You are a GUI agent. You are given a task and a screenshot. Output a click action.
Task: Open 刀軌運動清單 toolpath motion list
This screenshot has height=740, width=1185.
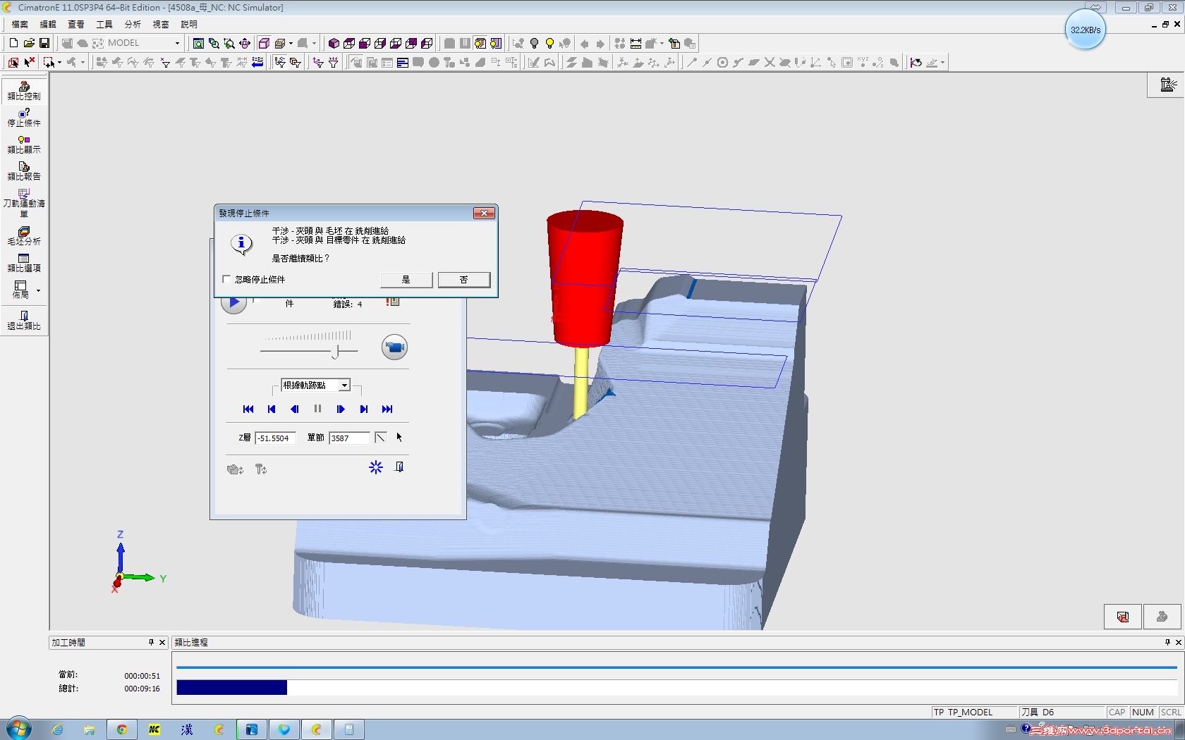click(24, 203)
